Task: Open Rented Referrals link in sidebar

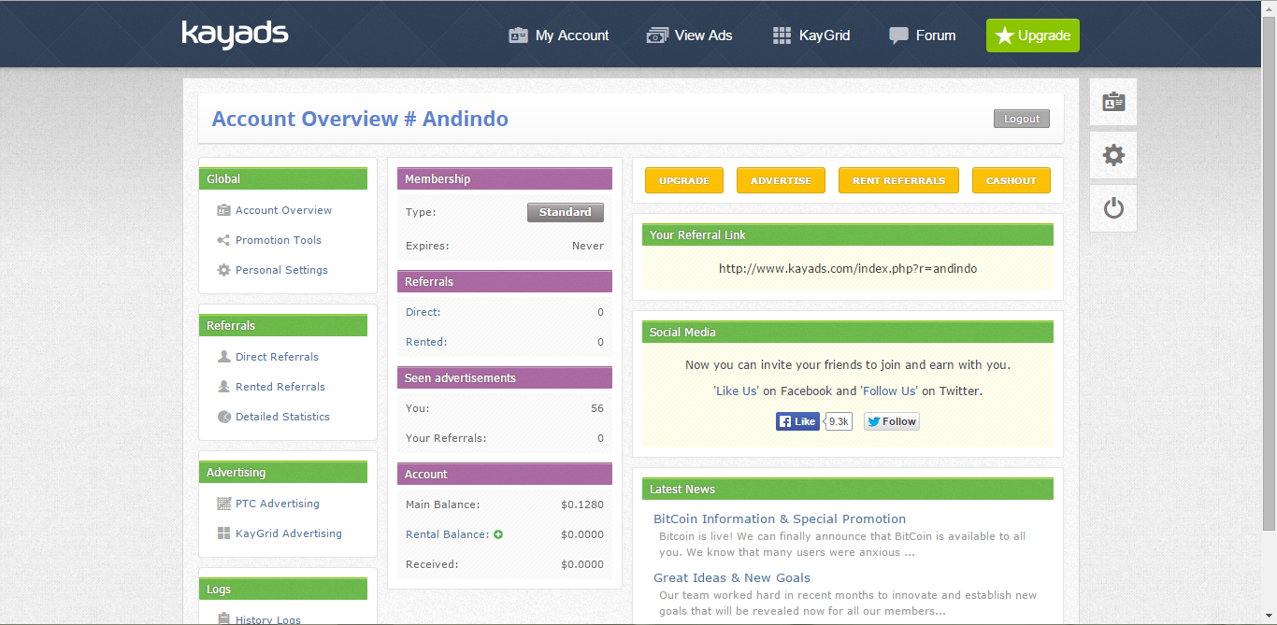Action: (280, 387)
